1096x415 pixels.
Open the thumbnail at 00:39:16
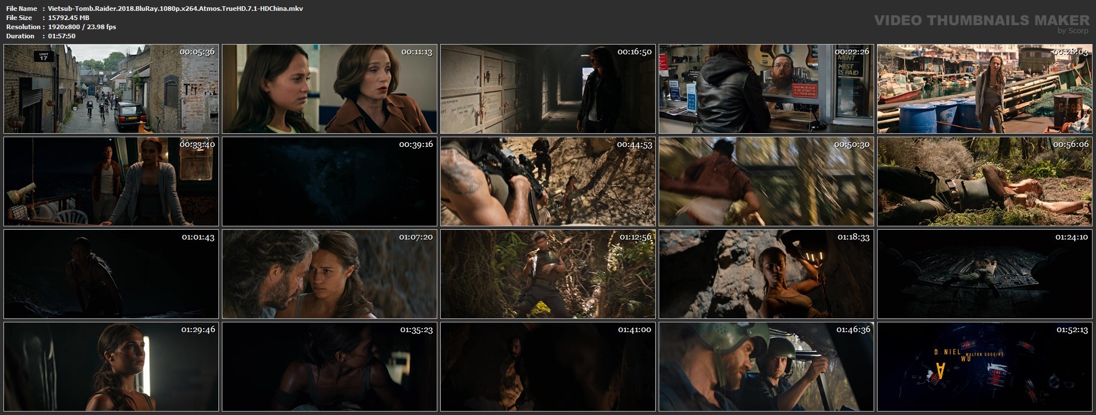tap(329, 181)
